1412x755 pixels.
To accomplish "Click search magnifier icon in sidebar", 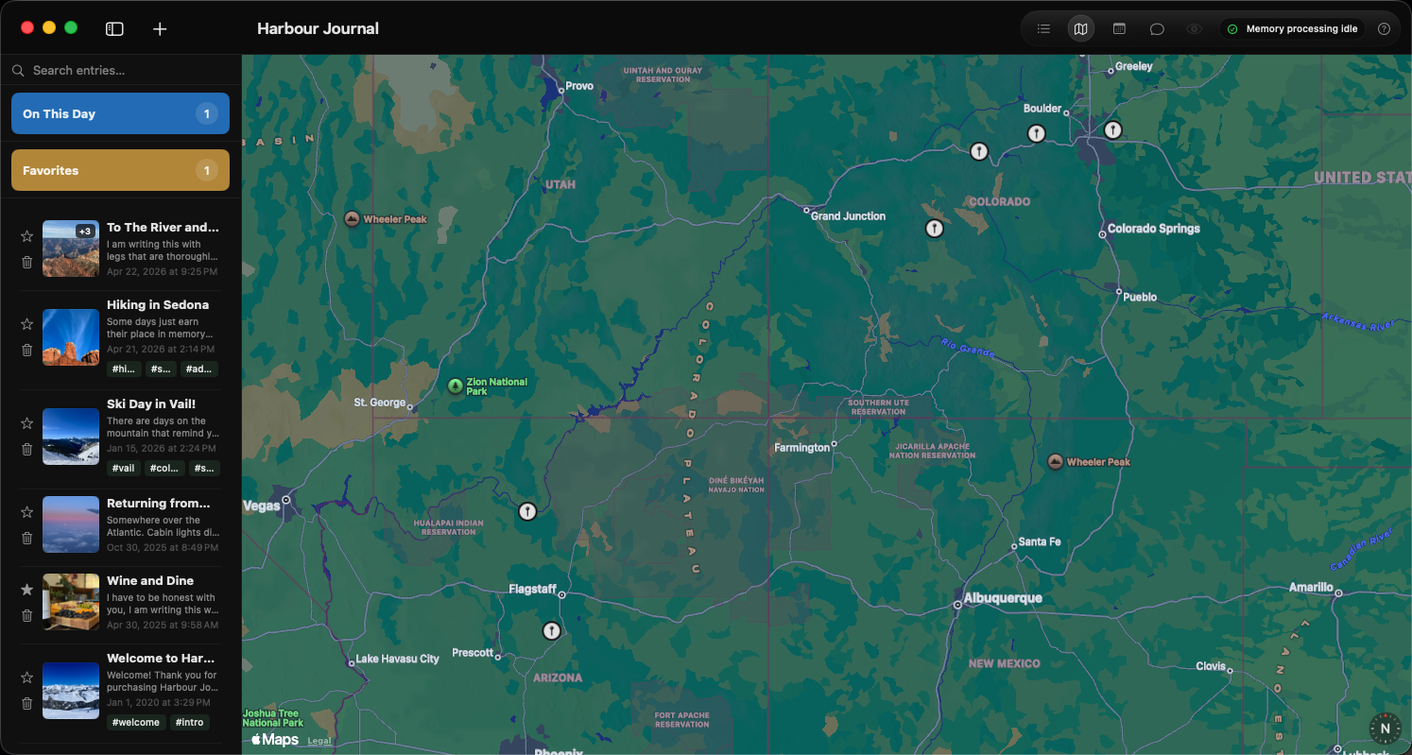I will click(18, 70).
